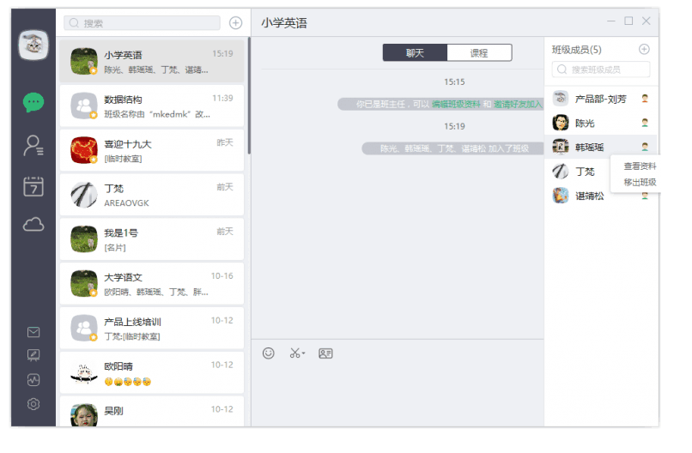Open the emoji picker in chat input
This screenshot has width=692, height=453.
[x=269, y=353]
